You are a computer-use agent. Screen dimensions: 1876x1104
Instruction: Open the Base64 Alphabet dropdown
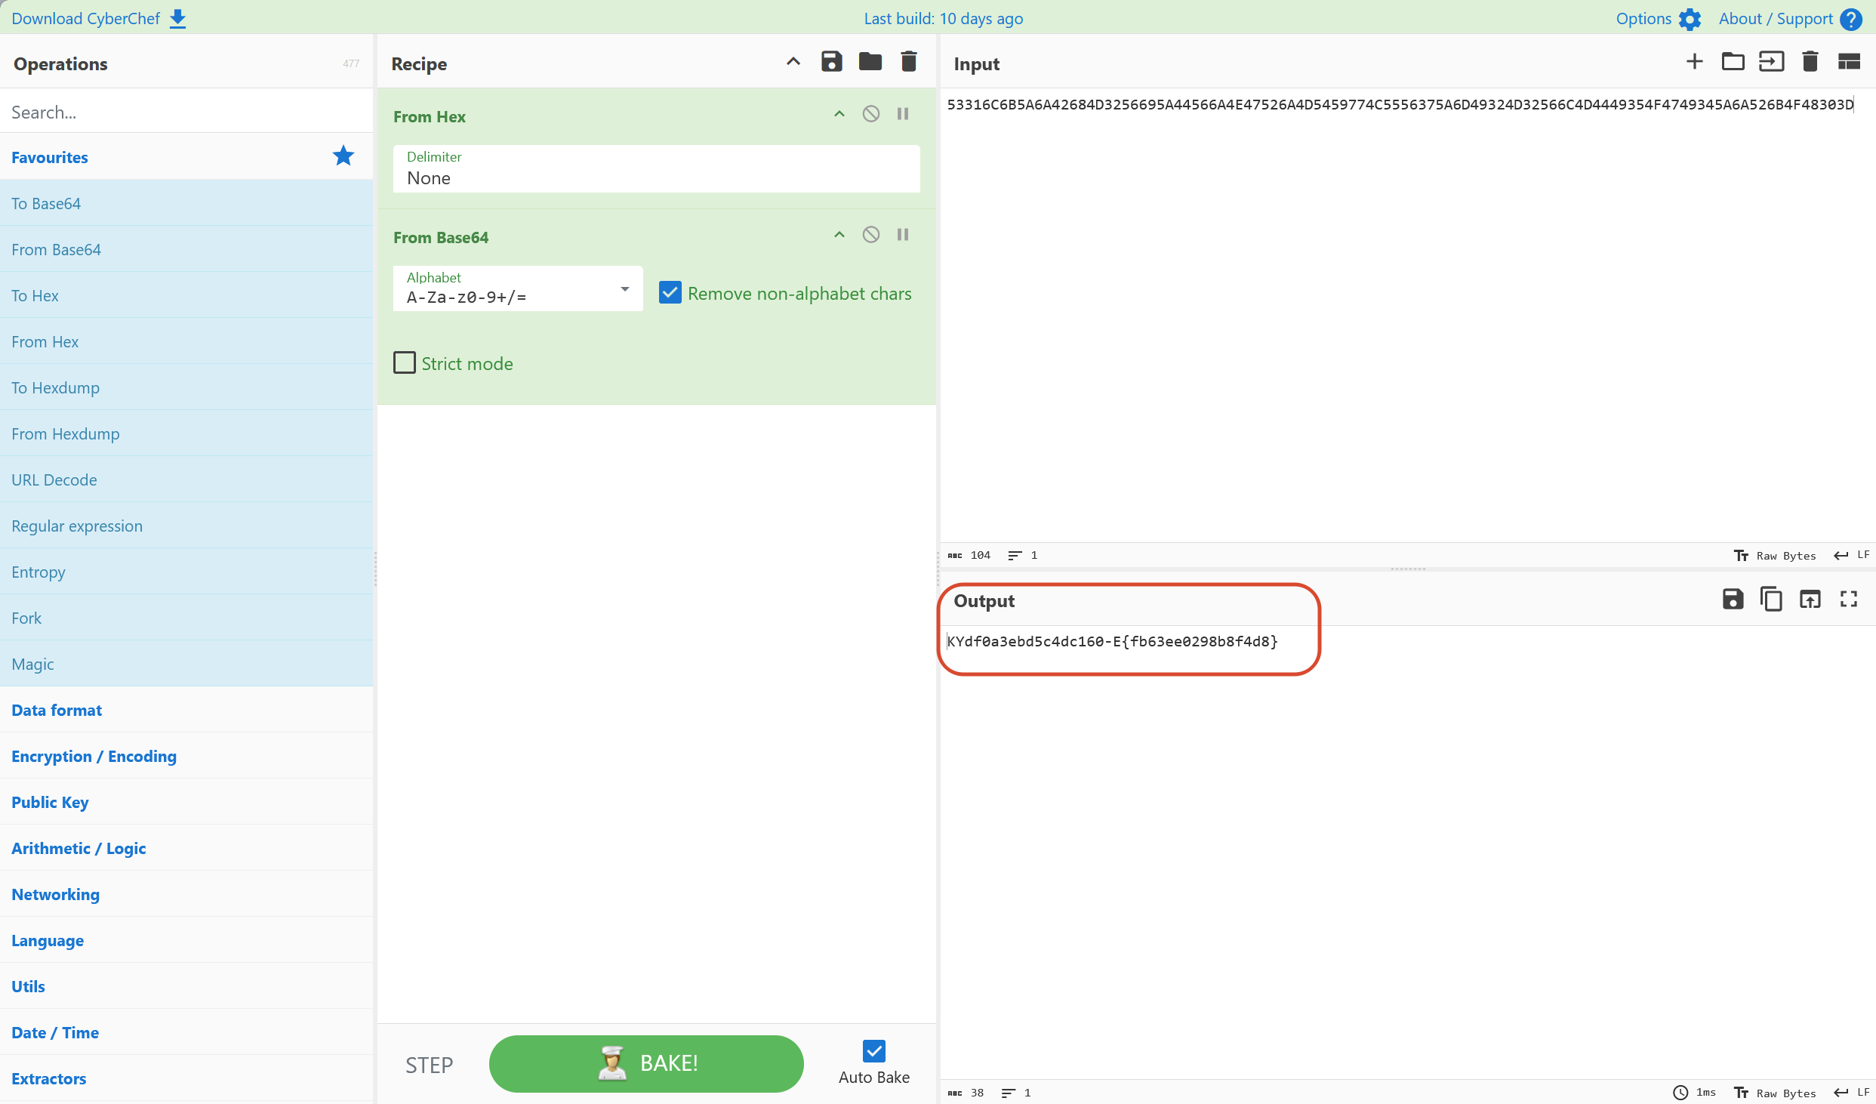518,288
